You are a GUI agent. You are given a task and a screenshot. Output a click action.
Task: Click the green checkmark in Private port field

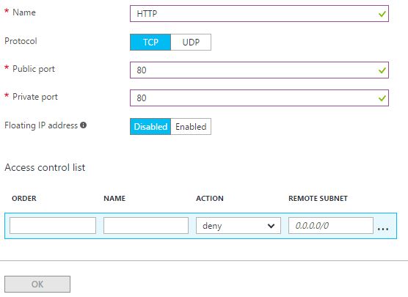click(x=382, y=98)
